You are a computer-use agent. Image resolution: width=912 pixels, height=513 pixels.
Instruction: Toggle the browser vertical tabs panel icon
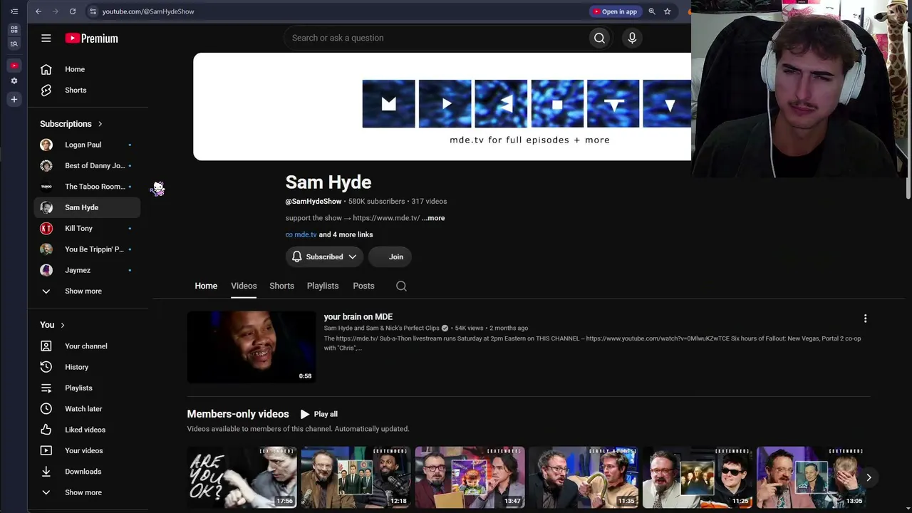[14, 11]
